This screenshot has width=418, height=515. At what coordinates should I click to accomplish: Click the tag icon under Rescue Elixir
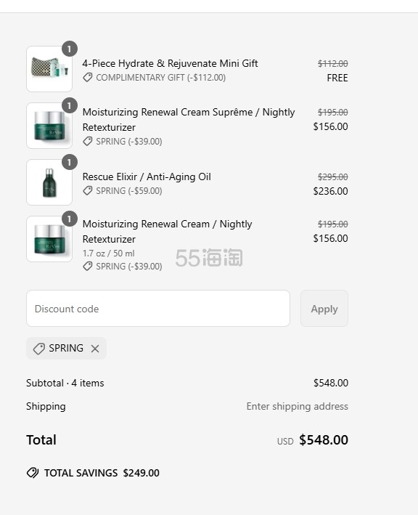tap(88, 191)
